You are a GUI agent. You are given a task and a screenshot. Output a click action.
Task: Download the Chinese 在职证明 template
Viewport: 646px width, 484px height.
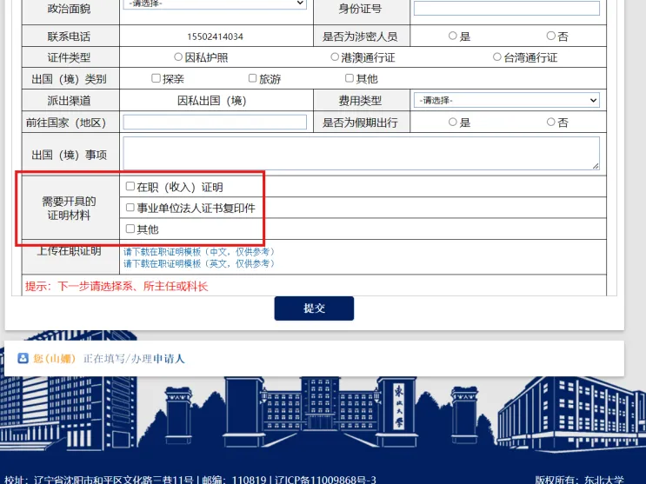[199, 252]
